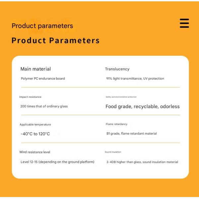The image size is (199, 199).
Task: Select "200 times that of ordinary glass"
Action: pos(44,106)
